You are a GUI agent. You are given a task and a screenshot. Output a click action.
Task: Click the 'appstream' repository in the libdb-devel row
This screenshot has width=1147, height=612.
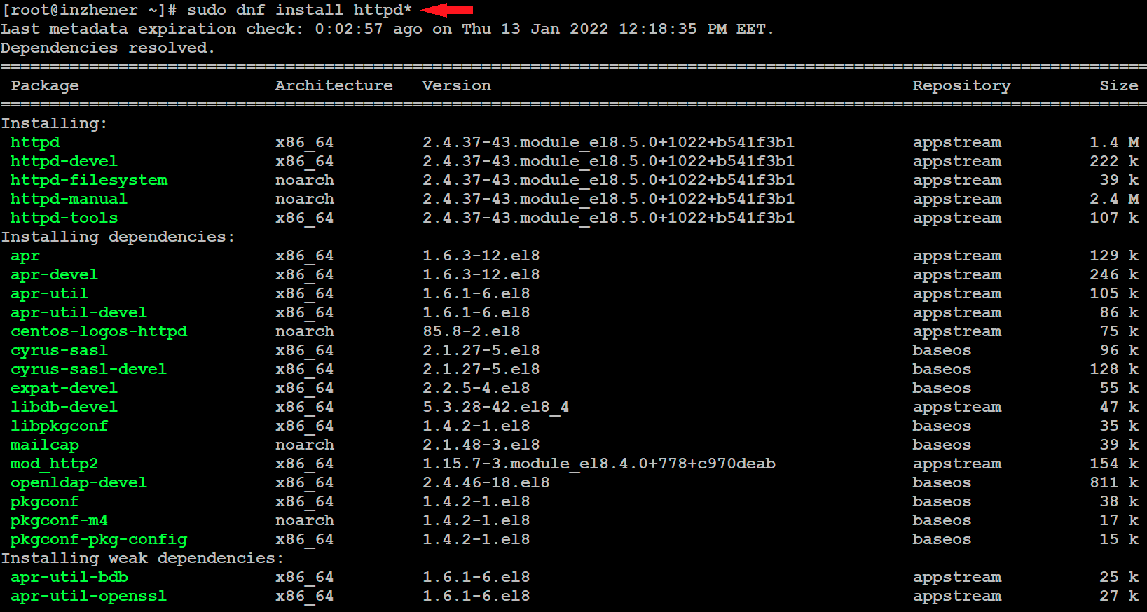[956, 407]
